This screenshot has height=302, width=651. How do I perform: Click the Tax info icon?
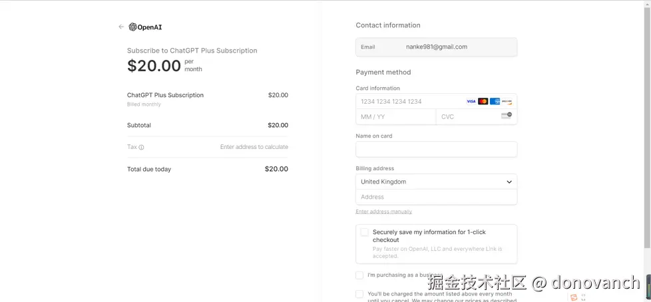coord(141,148)
